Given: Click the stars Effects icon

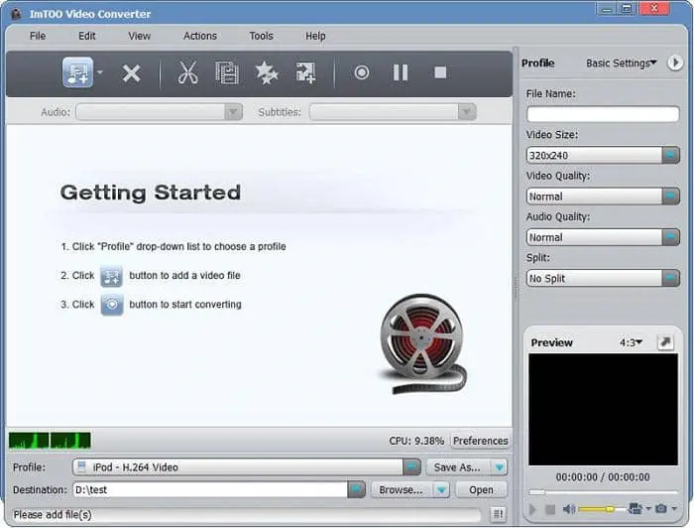Looking at the screenshot, I should pyautogui.click(x=266, y=72).
